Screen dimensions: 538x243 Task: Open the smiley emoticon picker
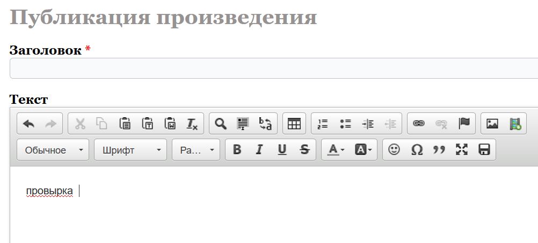[x=394, y=150]
